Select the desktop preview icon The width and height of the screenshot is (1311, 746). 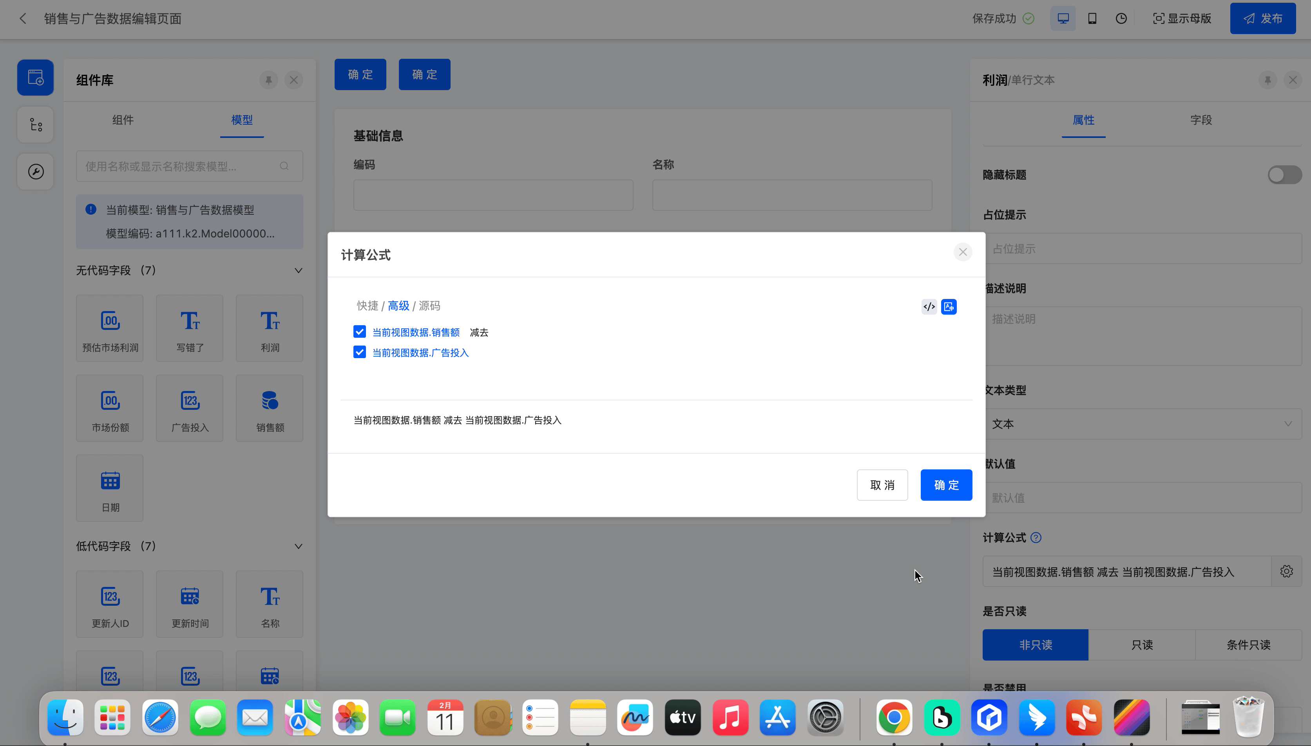click(1063, 18)
